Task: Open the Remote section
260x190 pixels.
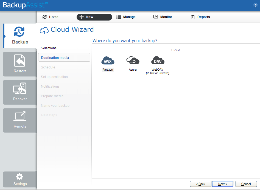Action: (x=20, y=120)
